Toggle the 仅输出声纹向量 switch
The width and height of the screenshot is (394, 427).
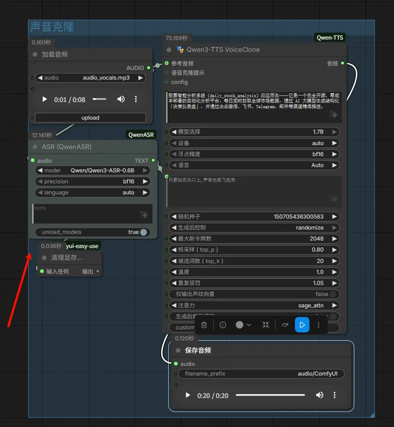pos(333,294)
